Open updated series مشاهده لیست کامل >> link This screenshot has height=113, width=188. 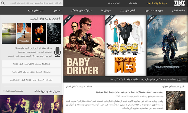[13, 91]
